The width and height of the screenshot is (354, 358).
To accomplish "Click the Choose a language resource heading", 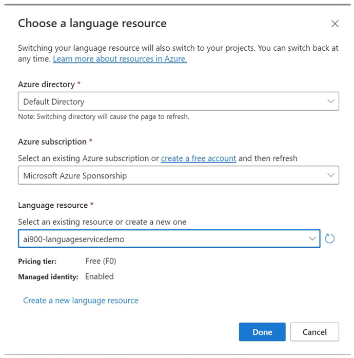I will click(92, 24).
